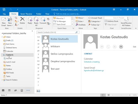Click the email icon in contact card
This screenshot has width=138, height=104.
pyautogui.click(x=121, y=47)
